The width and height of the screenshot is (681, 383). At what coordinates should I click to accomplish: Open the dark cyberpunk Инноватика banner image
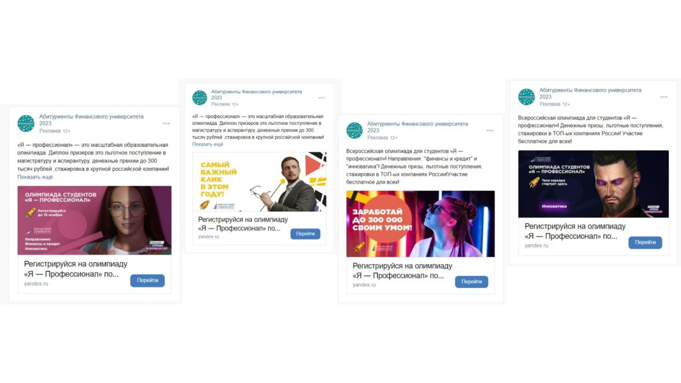coord(593,184)
